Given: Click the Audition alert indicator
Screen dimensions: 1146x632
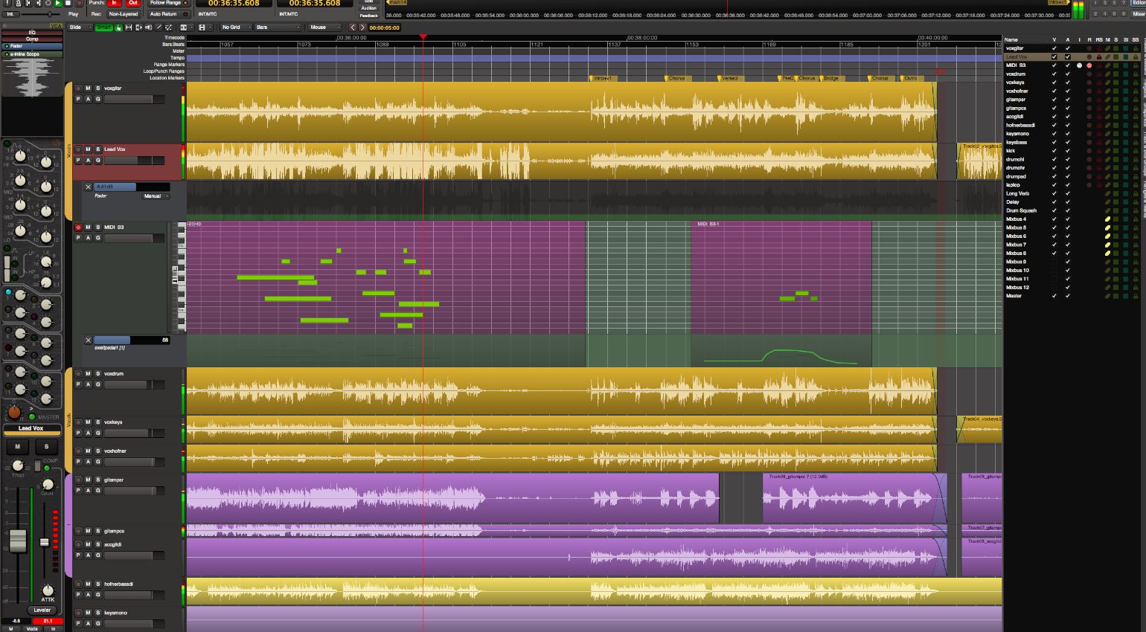Looking at the screenshot, I should (x=369, y=8).
